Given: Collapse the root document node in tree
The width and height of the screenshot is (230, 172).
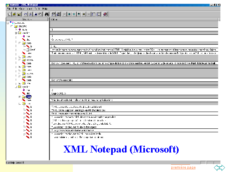Looking at the screenshot, I should (7, 23).
